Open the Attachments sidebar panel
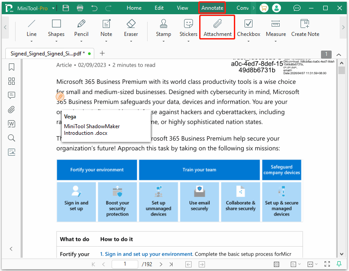This screenshot has height=271, width=349. pos(12,110)
